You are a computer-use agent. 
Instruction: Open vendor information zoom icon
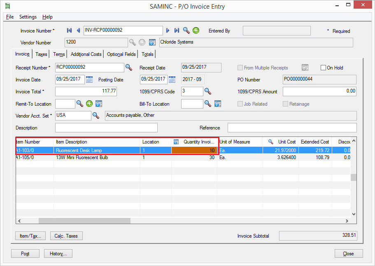[x=152, y=42]
